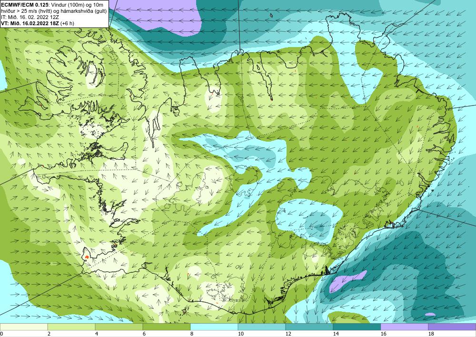Click the legend label '0'
476x337 pixels.
point(1,334)
